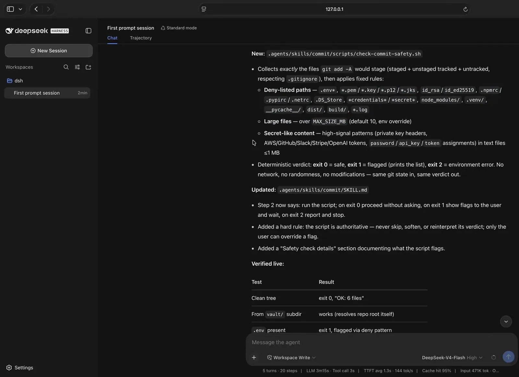Go forward with the browser forward arrow
Image resolution: width=519 pixels, height=377 pixels.
pyautogui.click(x=48, y=9)
